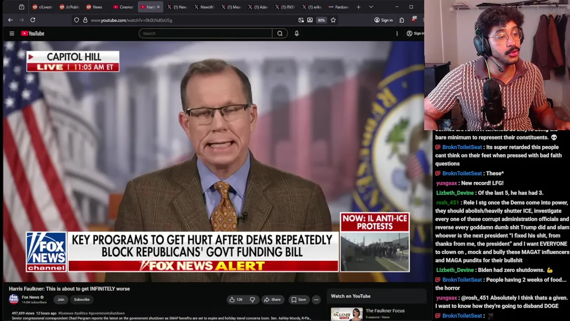Open The Faulkner Focus title link
The width and height of the screenshot is (570, 321).
385,311
